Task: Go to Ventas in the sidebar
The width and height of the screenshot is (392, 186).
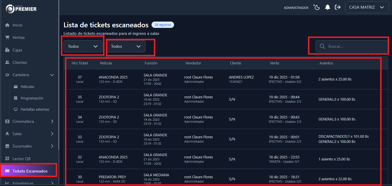Action: coord(18,37)
